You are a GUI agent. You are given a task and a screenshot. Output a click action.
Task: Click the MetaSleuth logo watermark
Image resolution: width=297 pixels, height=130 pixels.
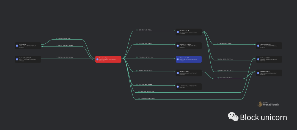pyautogui.click(x=268, y=104)
